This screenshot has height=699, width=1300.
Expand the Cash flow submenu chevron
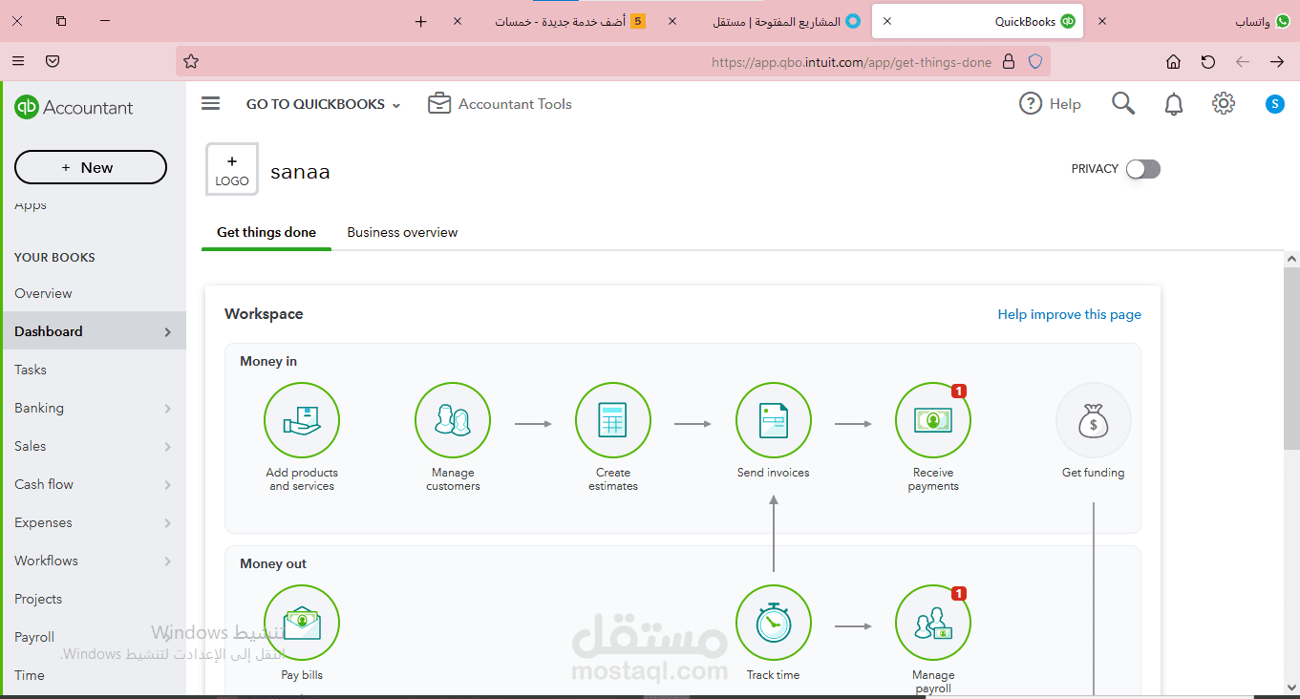point(168,485)
